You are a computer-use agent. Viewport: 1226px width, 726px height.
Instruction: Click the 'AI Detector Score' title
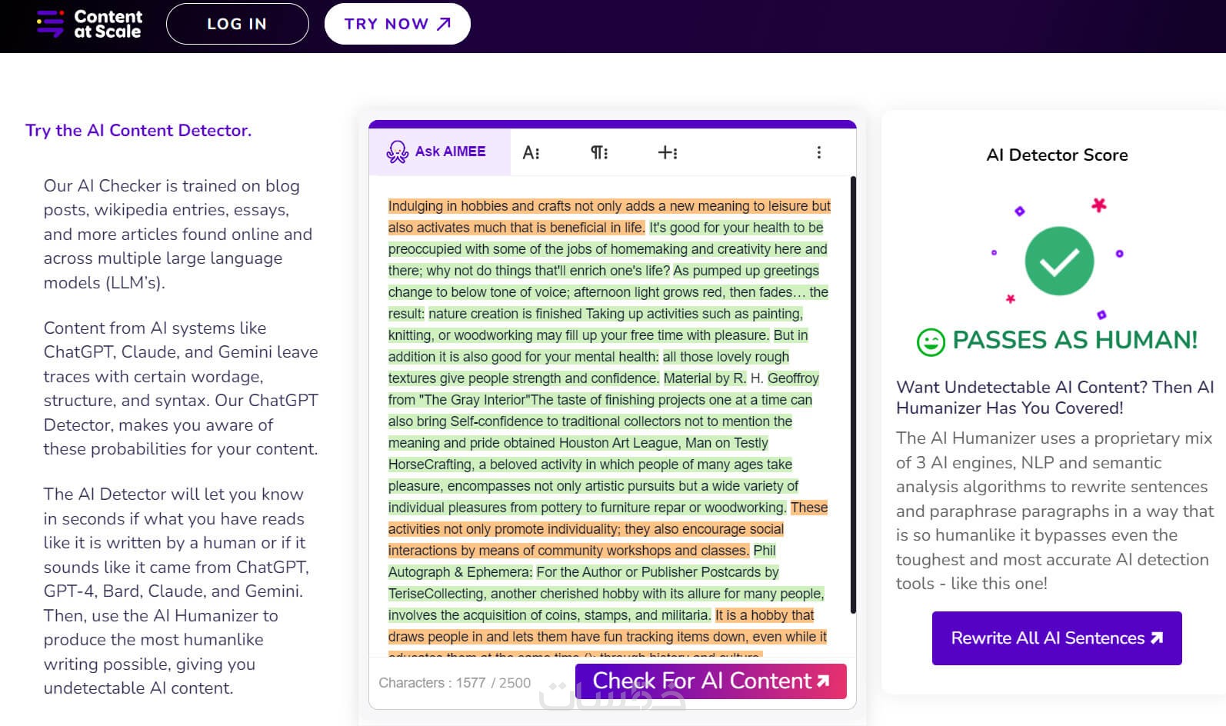1057,155
